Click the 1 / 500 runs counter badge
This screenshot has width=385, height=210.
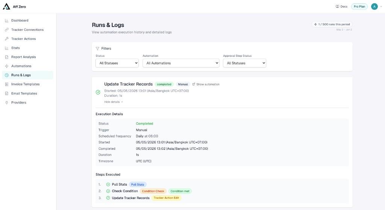tap(332, 24)
